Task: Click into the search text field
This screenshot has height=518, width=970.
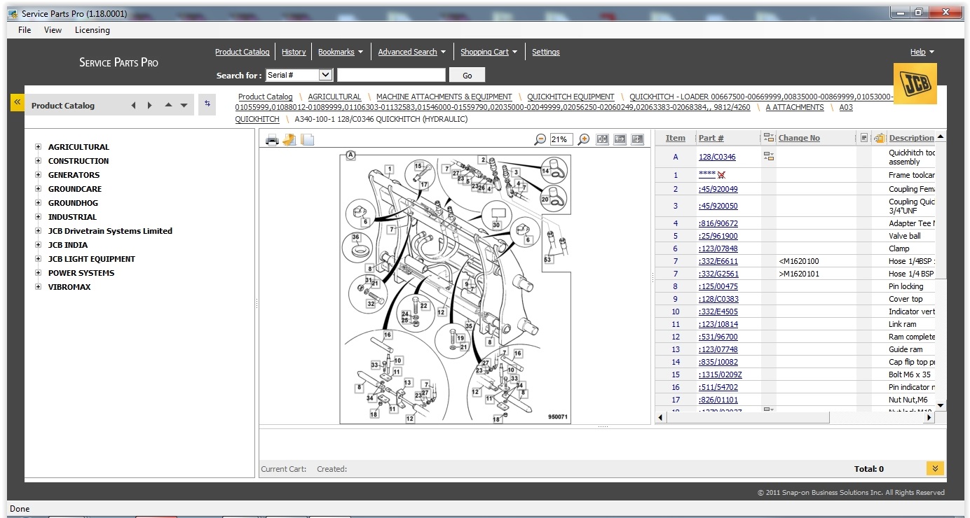Action: tap(391, 75)
